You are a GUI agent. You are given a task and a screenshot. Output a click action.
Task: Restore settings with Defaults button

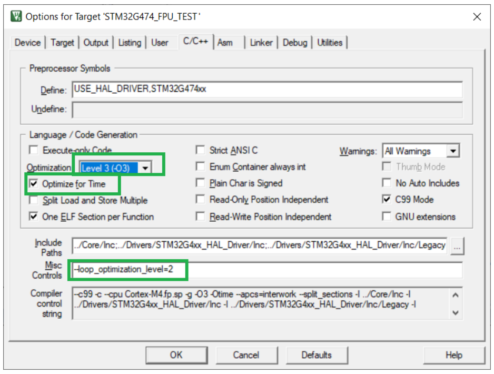[x=317, y=355]
